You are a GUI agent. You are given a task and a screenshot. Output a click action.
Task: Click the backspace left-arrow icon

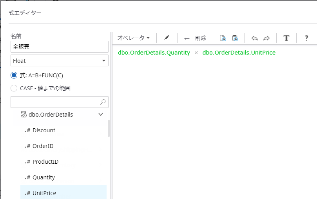[x=187, y=38]
